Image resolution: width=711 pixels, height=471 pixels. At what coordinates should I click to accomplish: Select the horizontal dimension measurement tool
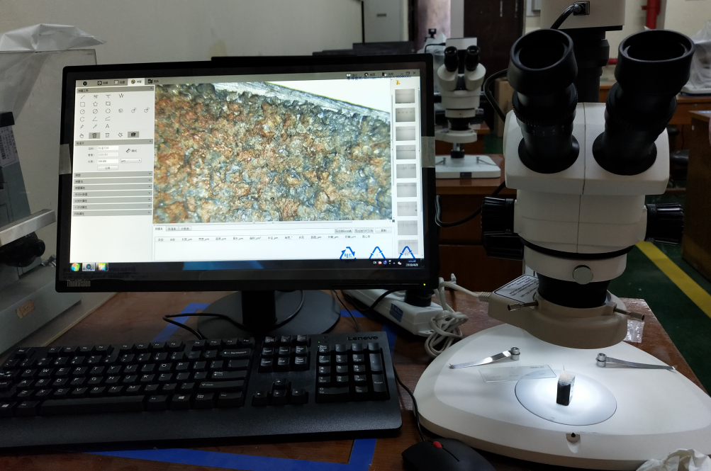[96, 96]
